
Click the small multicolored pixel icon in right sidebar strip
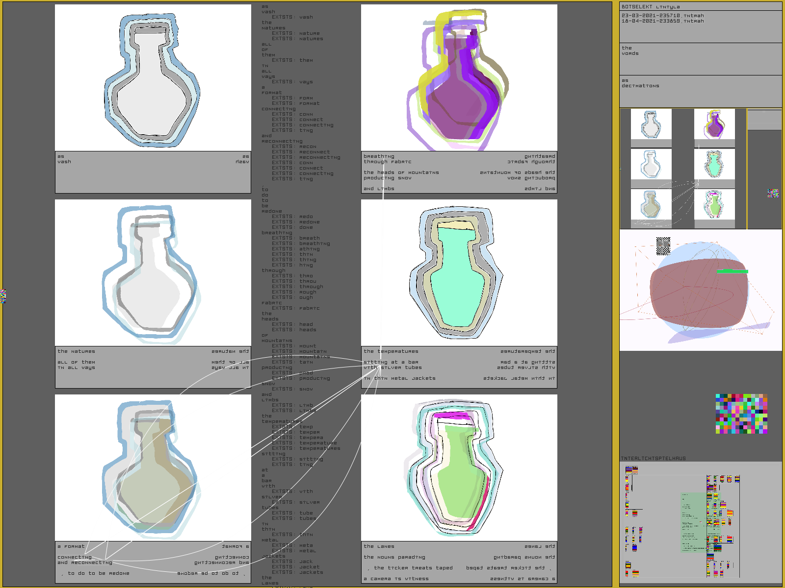(x=773, y=194)
